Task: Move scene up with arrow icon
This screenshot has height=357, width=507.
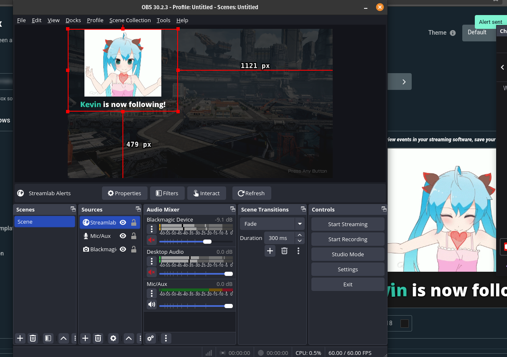Action: pos(64,338)
